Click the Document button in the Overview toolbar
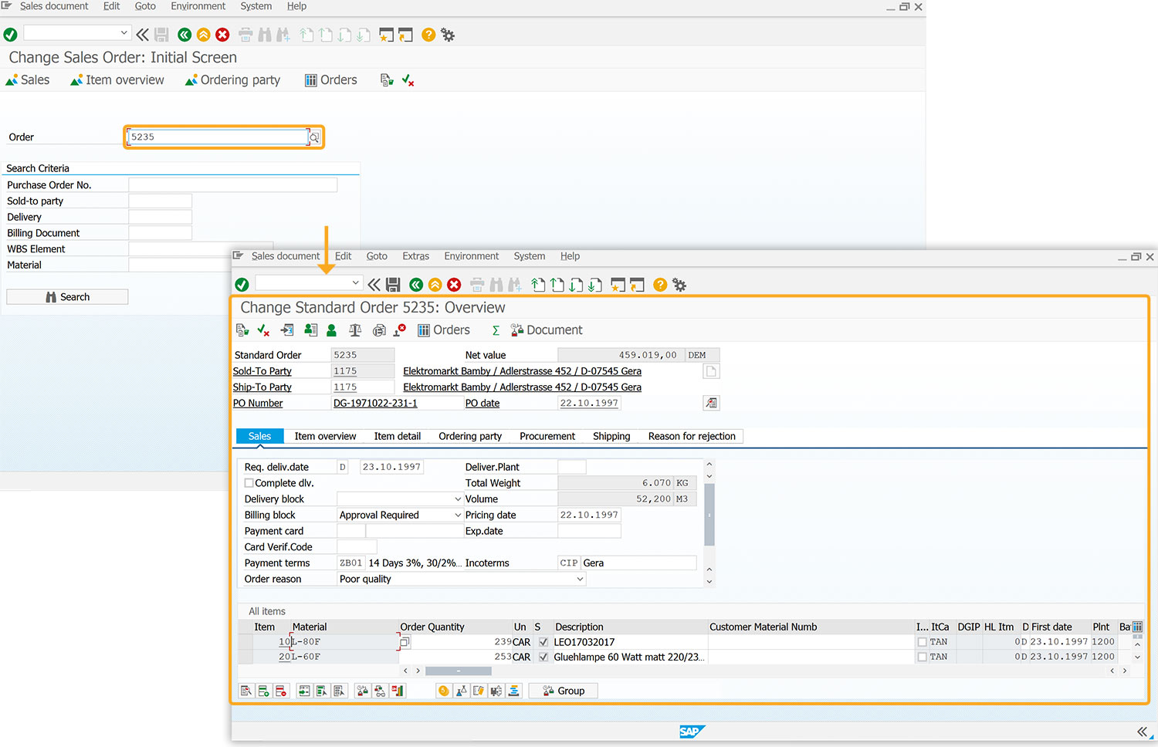 547,330
